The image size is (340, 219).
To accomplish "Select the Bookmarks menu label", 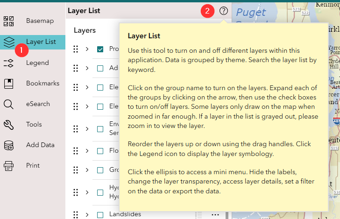I will [42, 83].
